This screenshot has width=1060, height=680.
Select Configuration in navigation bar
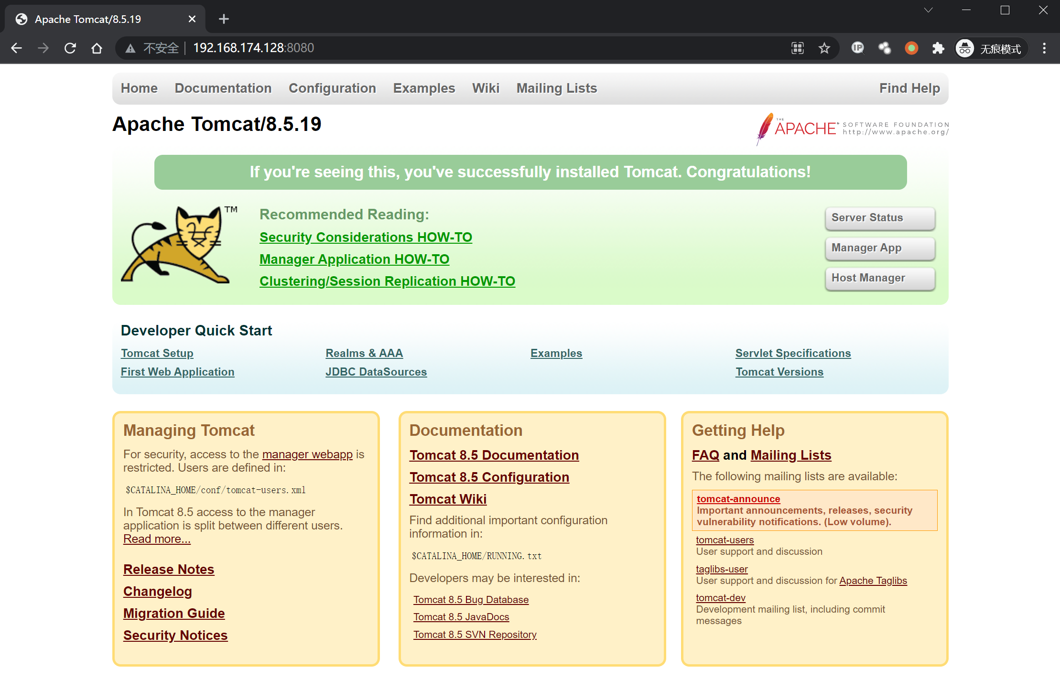332,88
